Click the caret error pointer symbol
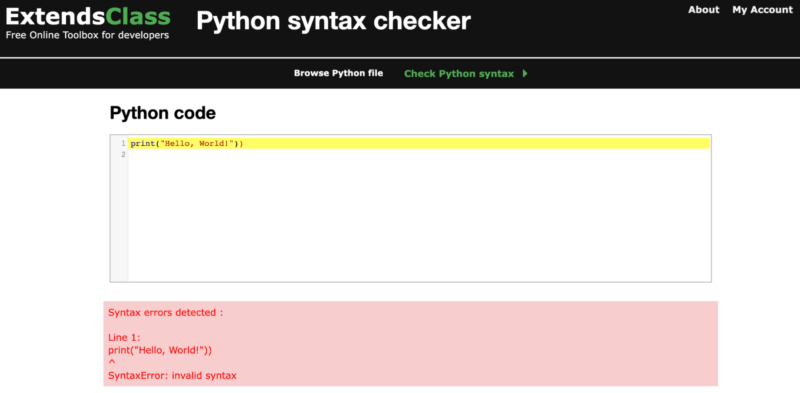This screenshot has height=393, width=800. pos(112,362)
